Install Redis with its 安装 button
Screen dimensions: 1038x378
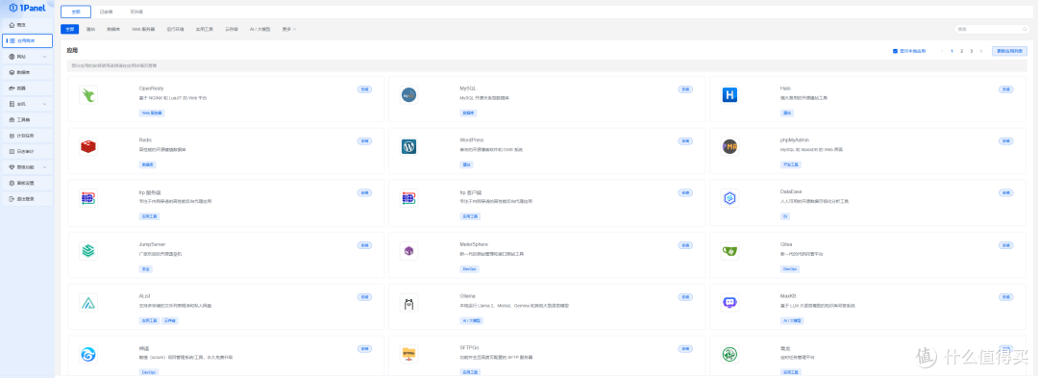(x=365, y=141)
